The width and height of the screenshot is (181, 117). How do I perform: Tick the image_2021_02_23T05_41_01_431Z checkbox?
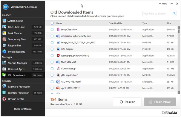click(x=52, y=42)
